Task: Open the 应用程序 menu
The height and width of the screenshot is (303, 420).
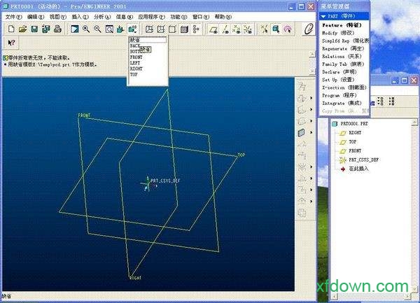Action: 151,17
